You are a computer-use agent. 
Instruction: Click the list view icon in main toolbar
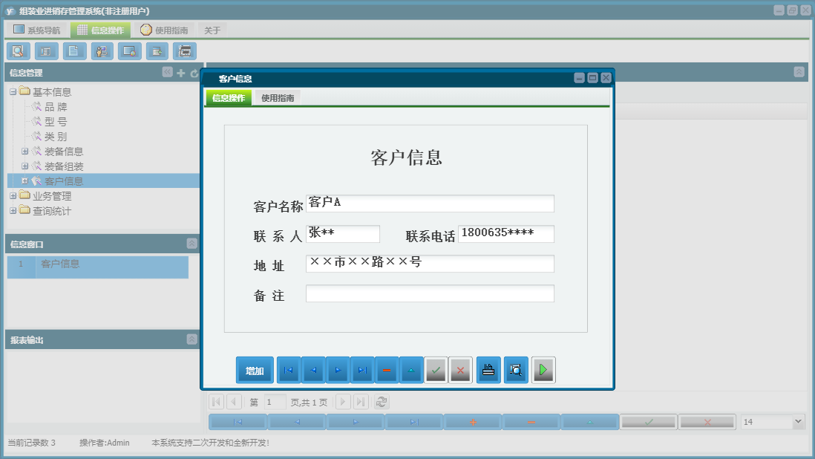(x=46, y=51)
